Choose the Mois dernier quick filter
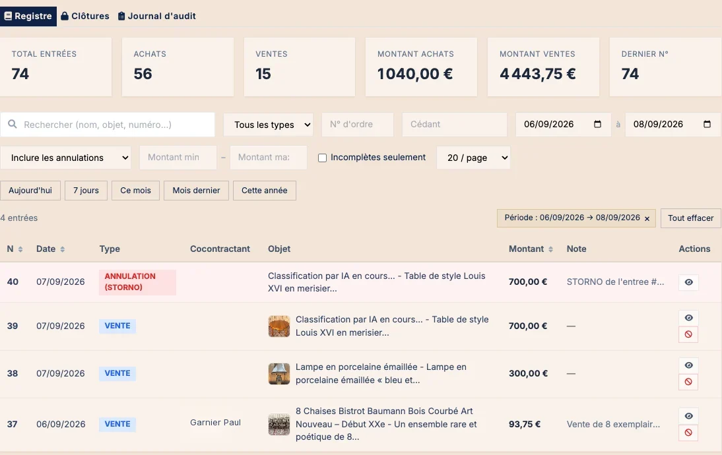The height and width of the screenshot is (455, 722). 196,191
